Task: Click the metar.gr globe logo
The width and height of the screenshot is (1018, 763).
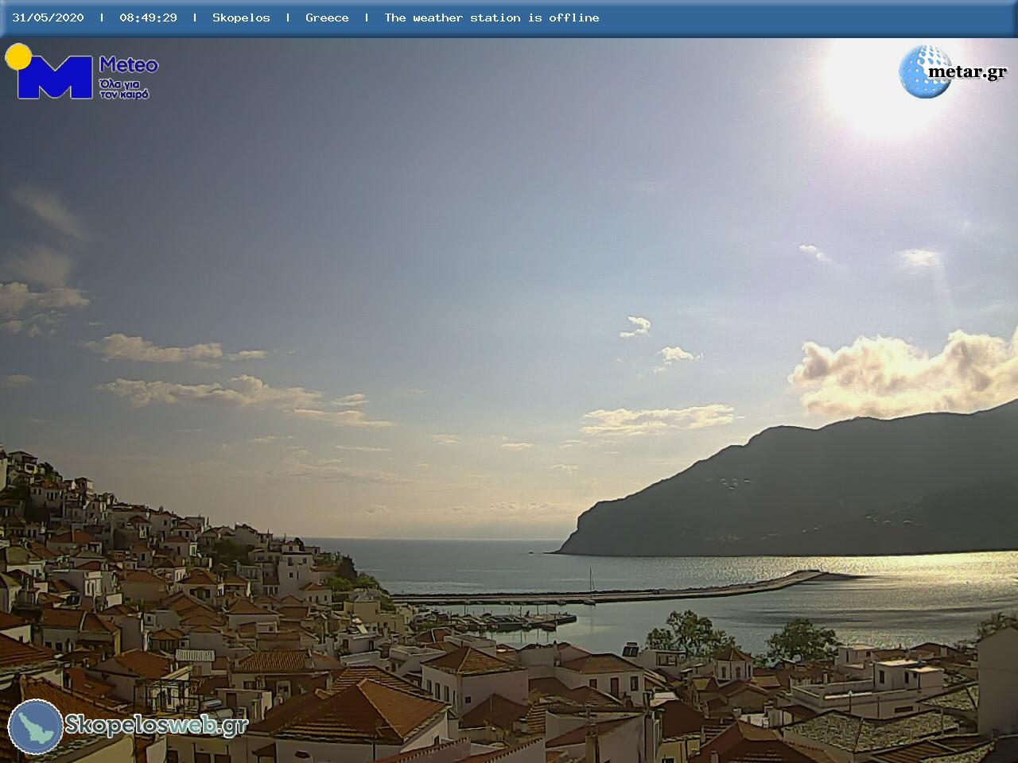Action: [925, 72]
